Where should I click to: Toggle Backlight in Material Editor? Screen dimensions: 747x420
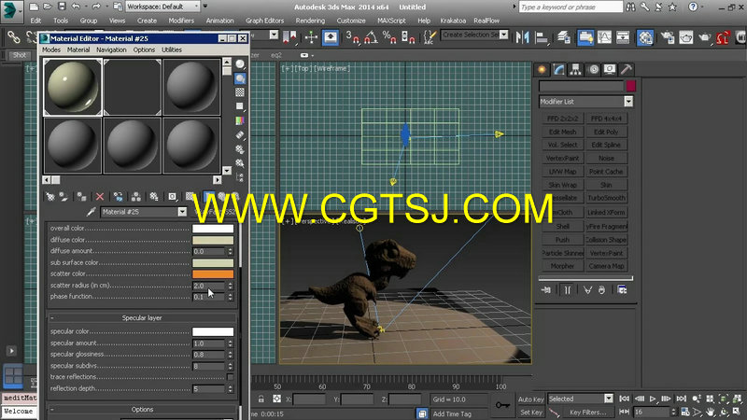240,78
